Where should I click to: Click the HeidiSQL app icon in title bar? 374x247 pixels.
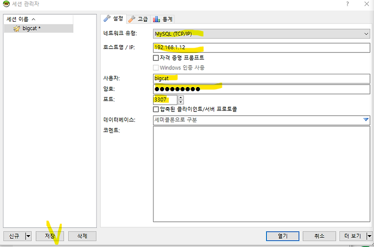(6, 4)
